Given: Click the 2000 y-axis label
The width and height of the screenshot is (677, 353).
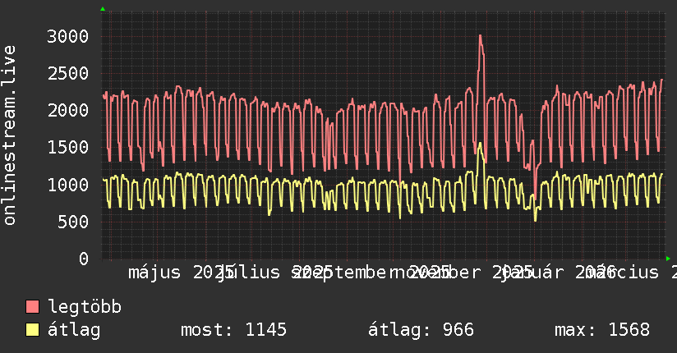Looking at the screenshot, I should tap(68, 111).
